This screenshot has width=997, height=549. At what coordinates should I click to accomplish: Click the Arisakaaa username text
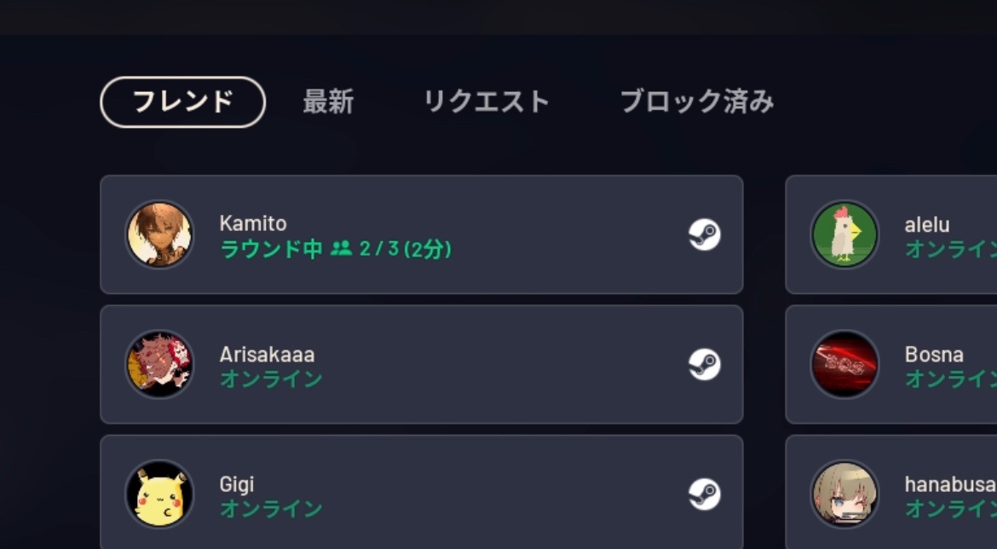point(267,354)
